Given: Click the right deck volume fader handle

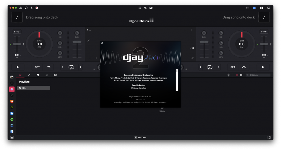Looking at the screenshot, I should (204, 42).
